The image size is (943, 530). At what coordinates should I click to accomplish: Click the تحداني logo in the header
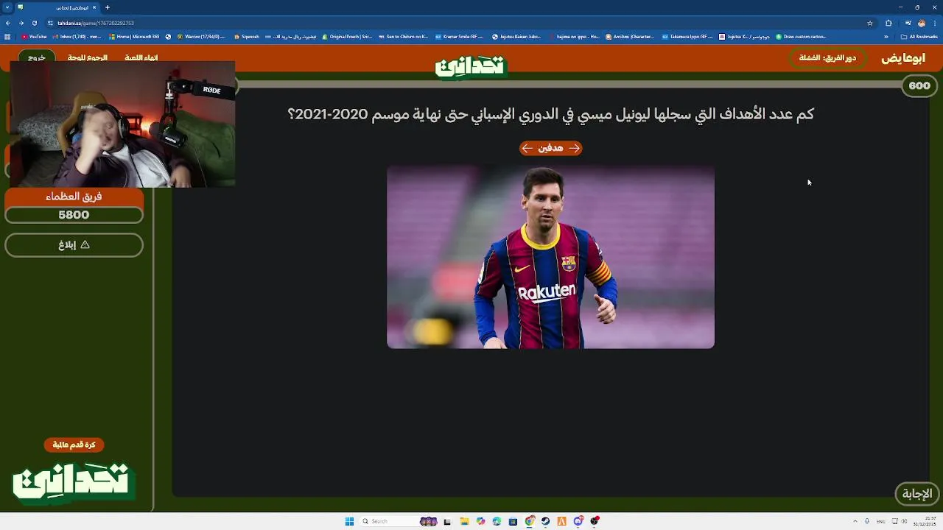(x=470, y=66)
